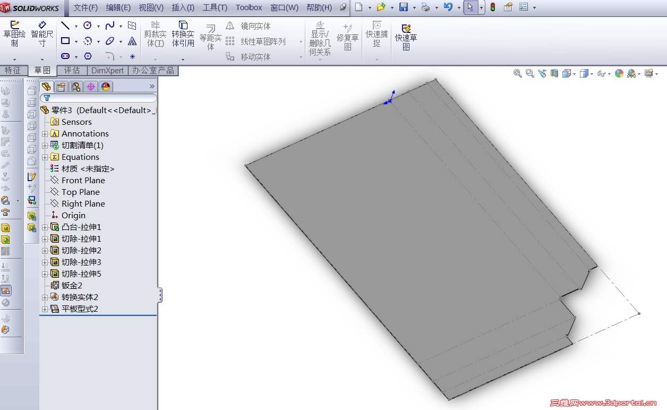Expand the Annotations tree node
Viewport: 667px width, 410px height.
click(x=45, y=134)
